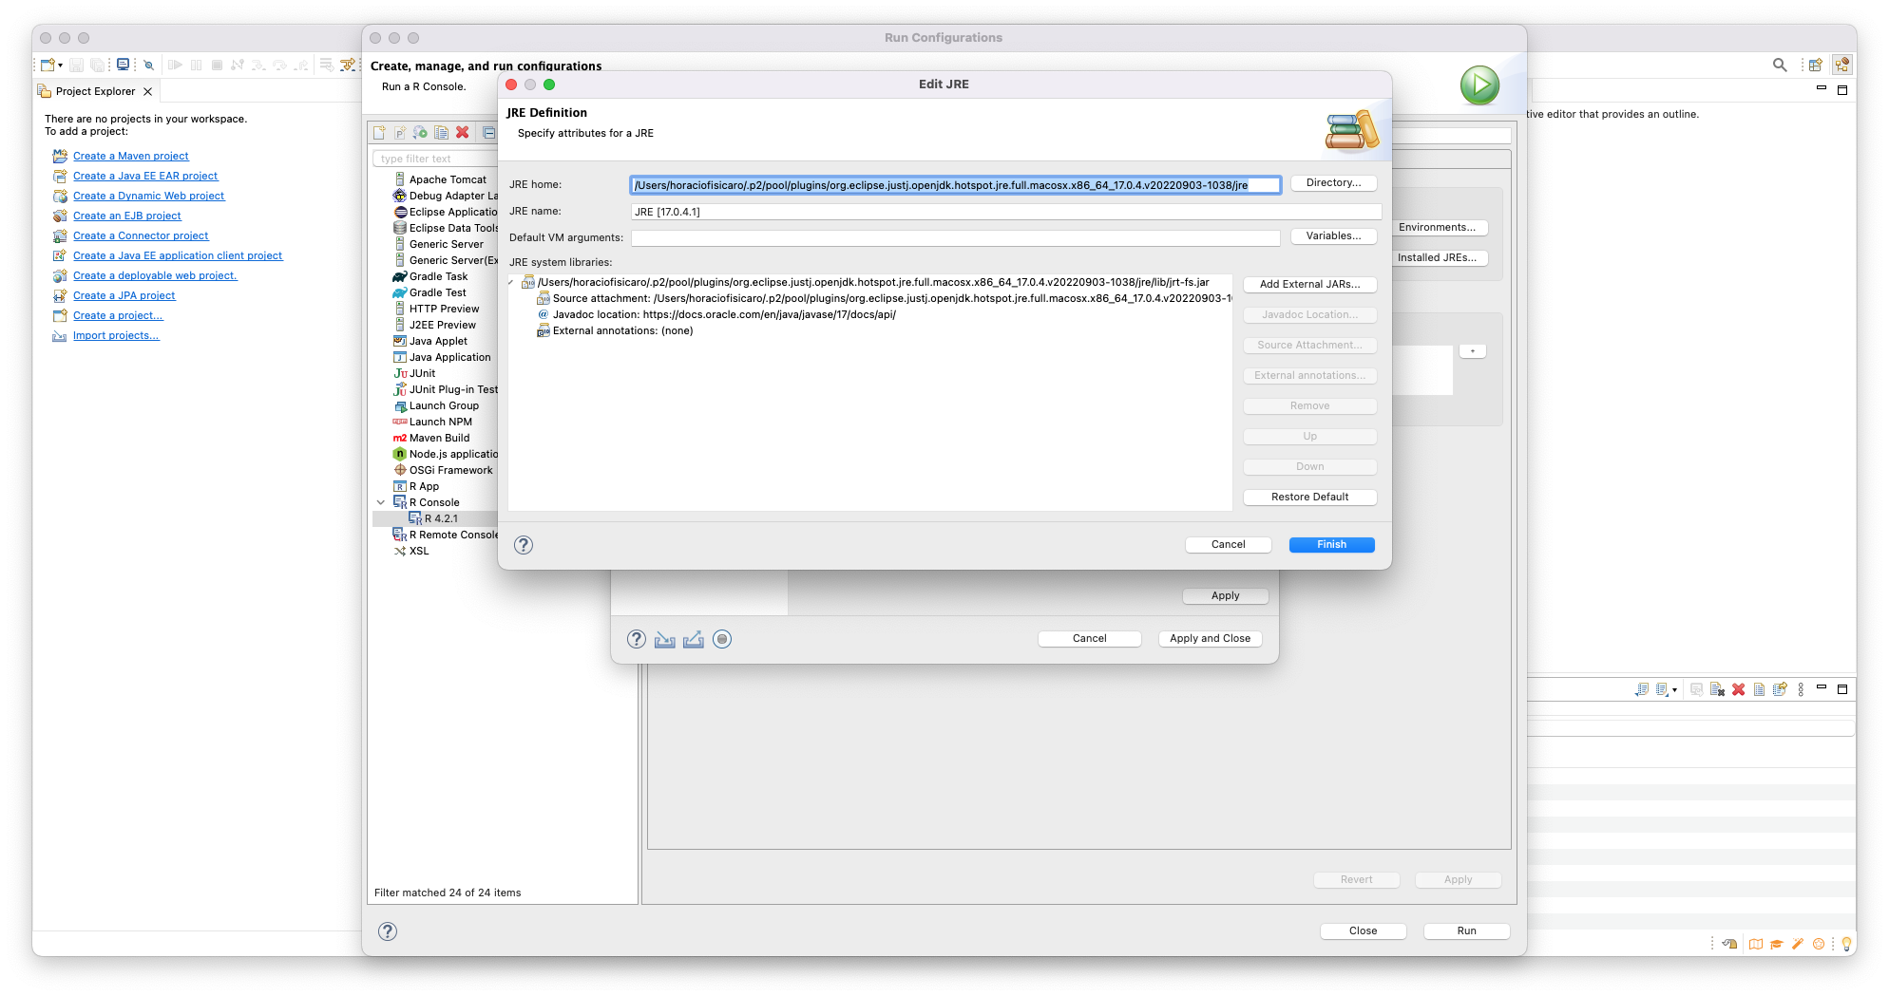This screenshot has height=996, width=1889.
Task: Click Collapse All icon in configurations toolbar
Action: [x=488, y=133]
